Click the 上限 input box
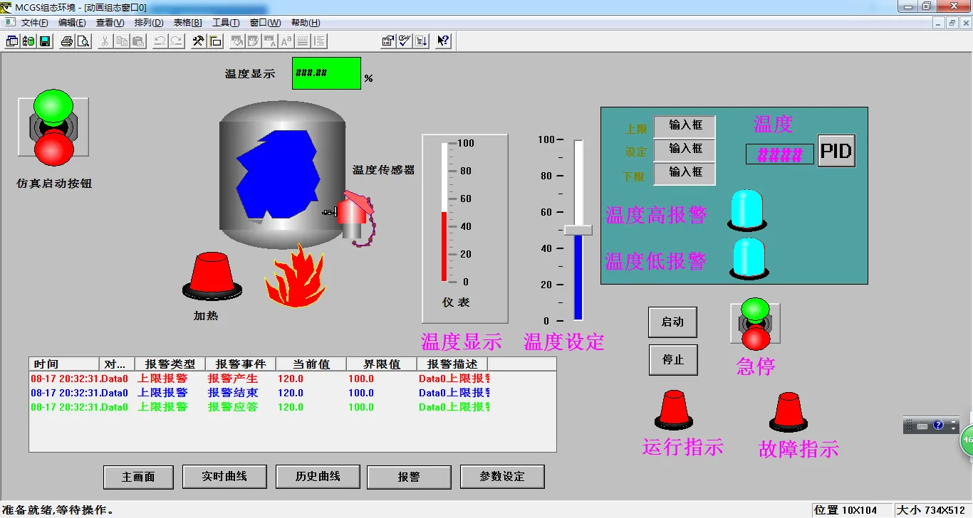 coord(685,126)
